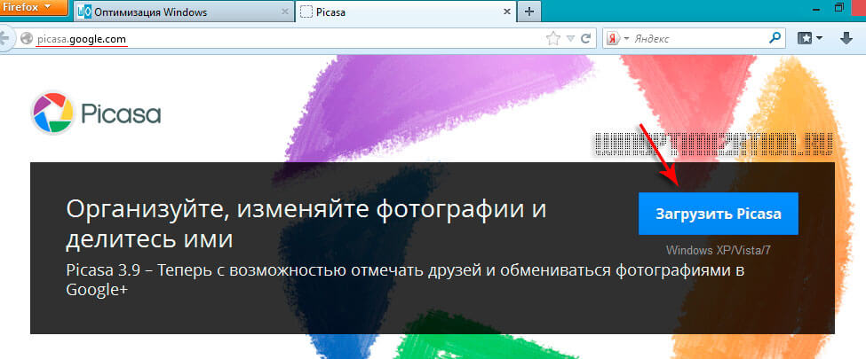Click the Picasa tab favicon placeholder
This screenshot has height=359, width=866.
[306, 12]
